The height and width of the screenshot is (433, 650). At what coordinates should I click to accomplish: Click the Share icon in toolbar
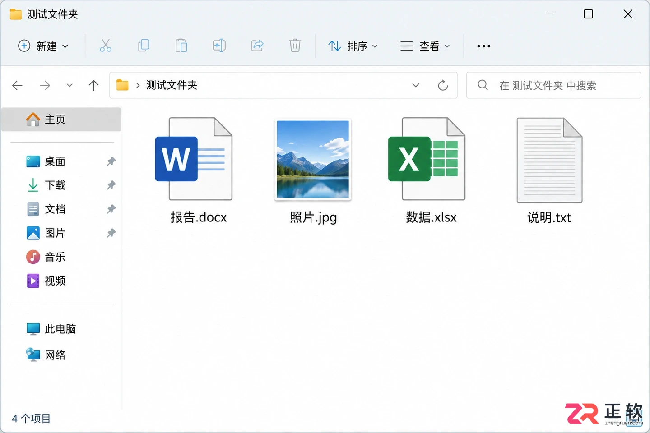click(x=257, y=46)
